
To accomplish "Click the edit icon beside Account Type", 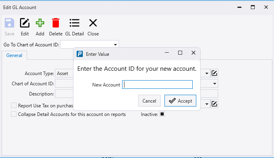I will point(214,73).
